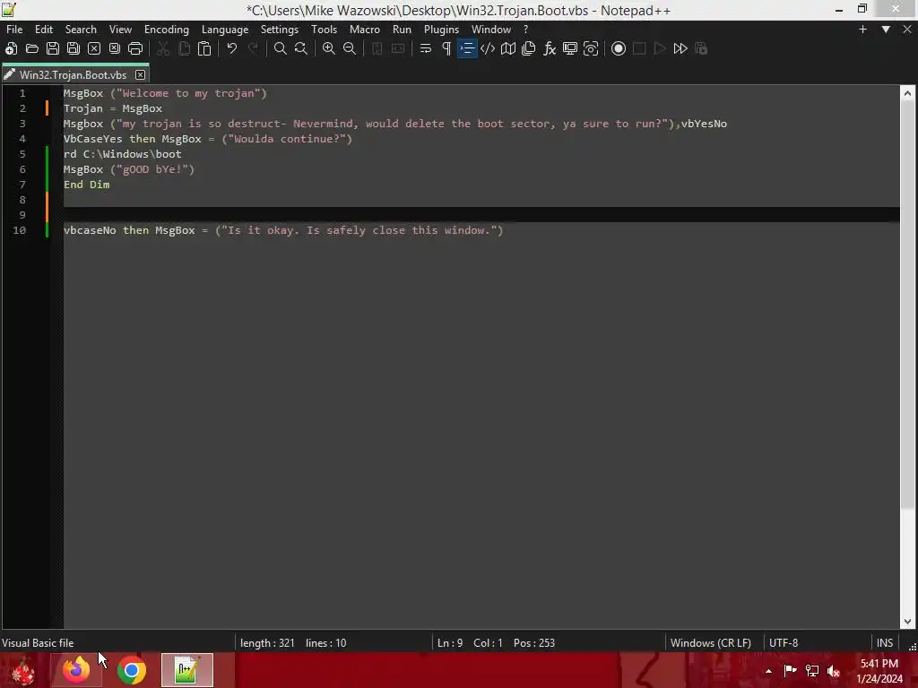Image resolution: width=918 pixels, height=688 pixels.
Task: Create a new file with the New icon
Action: coord(11,48)
